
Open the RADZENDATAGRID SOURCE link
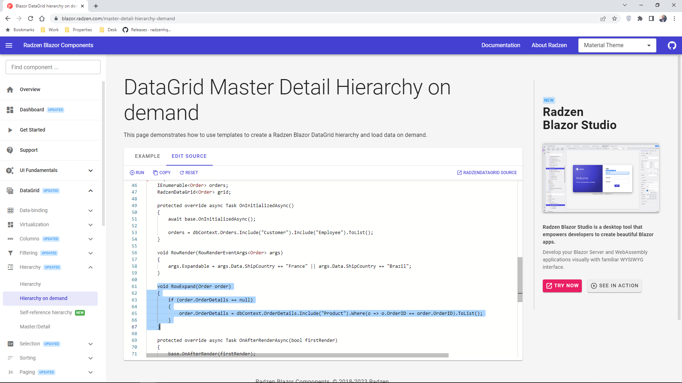tap(487, 173)
